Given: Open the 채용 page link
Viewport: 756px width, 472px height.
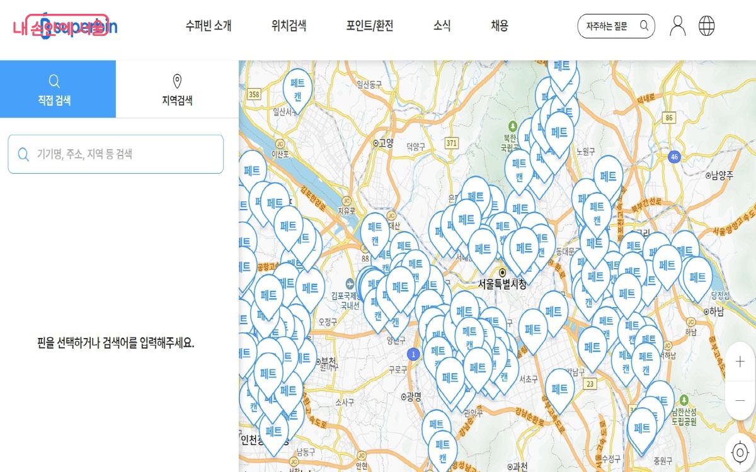Looking at the screenshot, I should 499,26.
